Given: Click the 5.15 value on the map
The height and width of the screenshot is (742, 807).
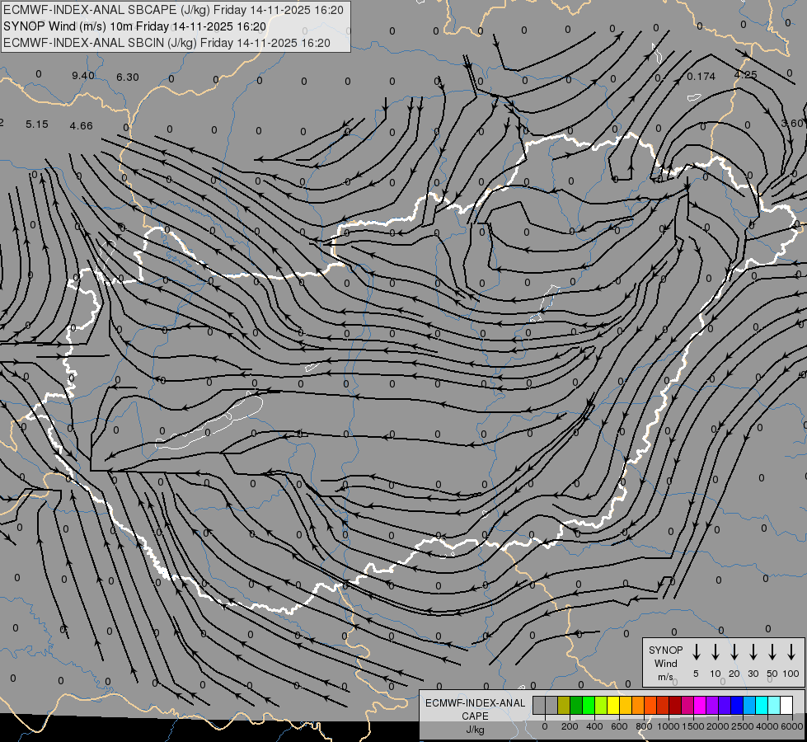Looking at the screenshot, I should click(37, 124).
